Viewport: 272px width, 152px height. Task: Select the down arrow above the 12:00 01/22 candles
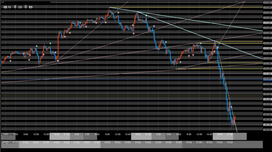point(37,46)
